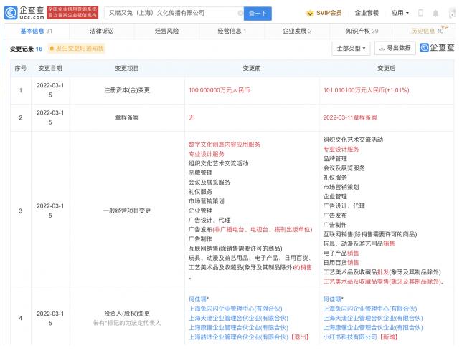Switch to the 基本信息 tab
Viewport: 462px width, 358px height.
coord(37,31)
